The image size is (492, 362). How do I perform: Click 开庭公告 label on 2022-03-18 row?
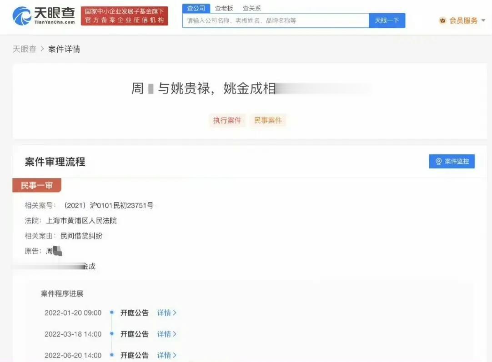pos(135,334)
